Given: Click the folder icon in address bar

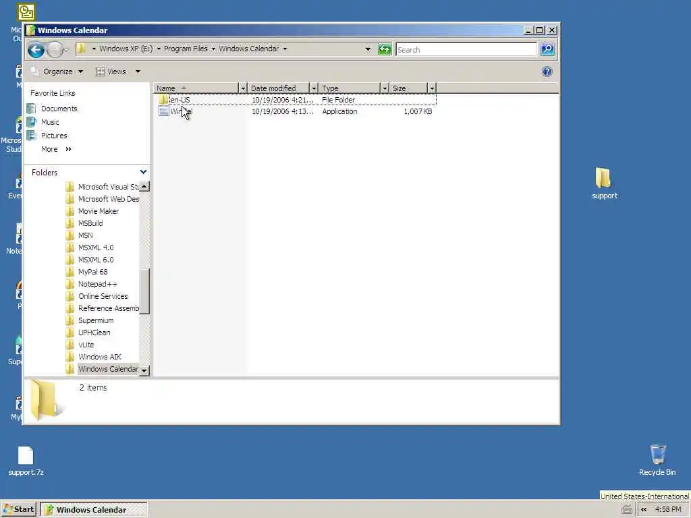Looking at the screenshot, I should (81, 49).
